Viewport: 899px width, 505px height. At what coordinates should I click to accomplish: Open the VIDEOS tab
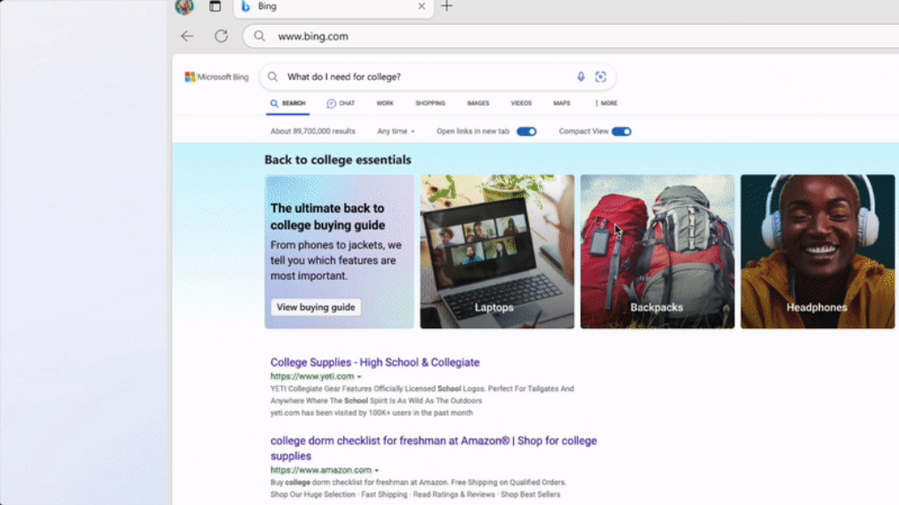pos(521,103)
